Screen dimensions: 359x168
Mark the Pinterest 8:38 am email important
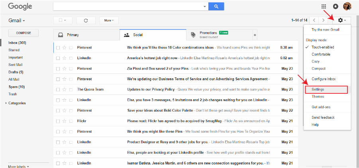tap(71, 48)
